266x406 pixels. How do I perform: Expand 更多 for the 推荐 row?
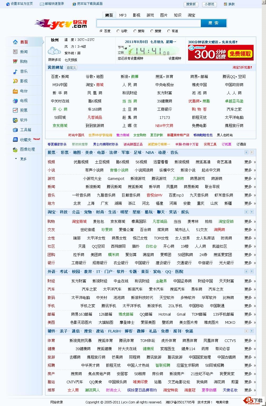point(250,390)
